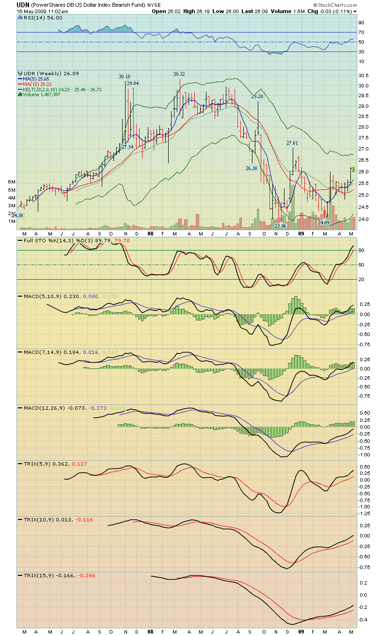Click the RSI(14) 56.00 label
This screenshot has width=378, height=636.
[43, 17]
